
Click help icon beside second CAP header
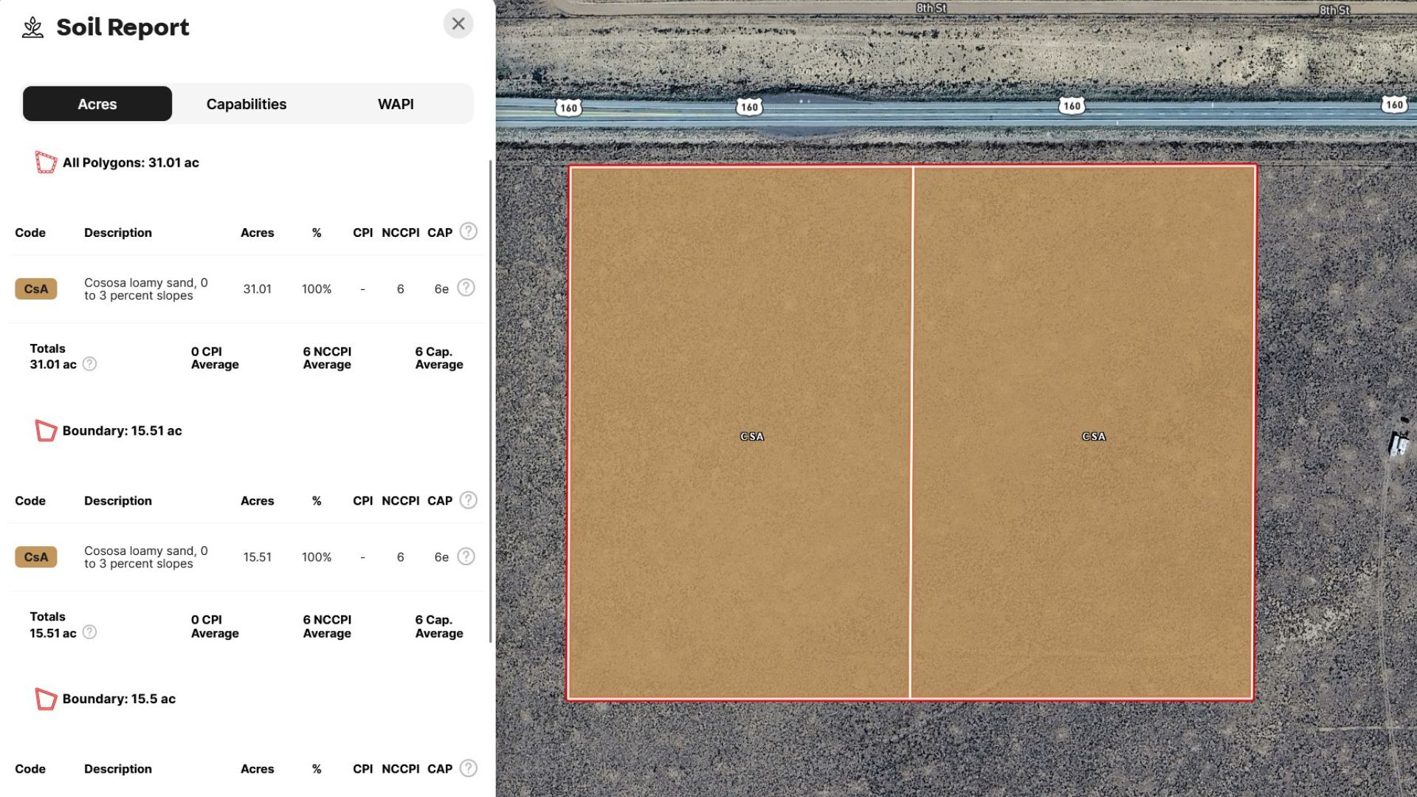tap(468, 500)
